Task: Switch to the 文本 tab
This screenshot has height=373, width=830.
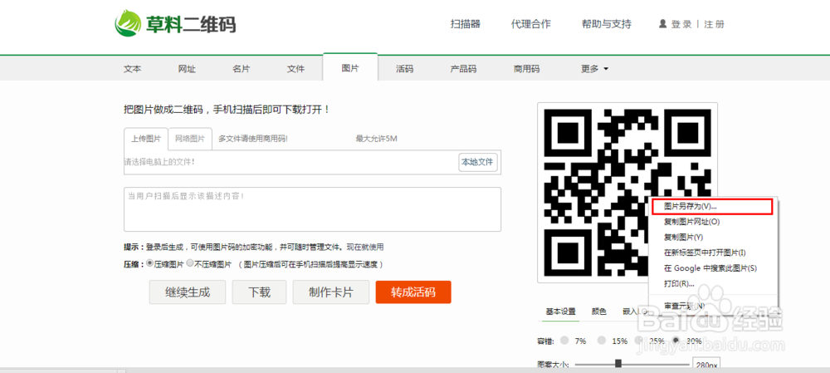Action: 132,69
